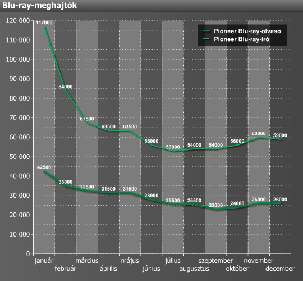Click the február axis label

pyautogui.click(x=65, y=269)
